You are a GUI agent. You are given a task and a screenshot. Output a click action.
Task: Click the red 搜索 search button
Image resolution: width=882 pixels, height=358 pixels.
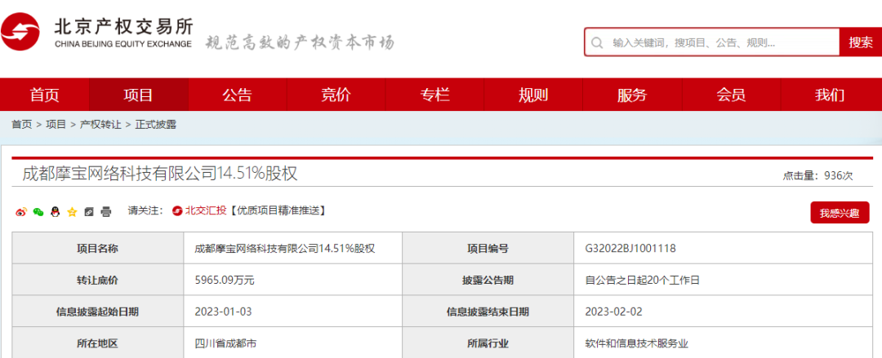(861, 42)
